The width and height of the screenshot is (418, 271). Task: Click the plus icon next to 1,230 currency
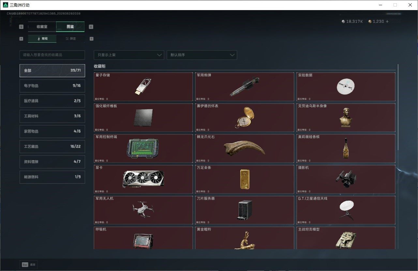[387, 21]
